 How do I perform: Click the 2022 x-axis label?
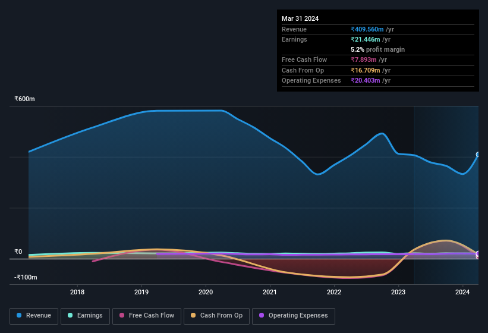pyautogui.click(x=334, y=292)
